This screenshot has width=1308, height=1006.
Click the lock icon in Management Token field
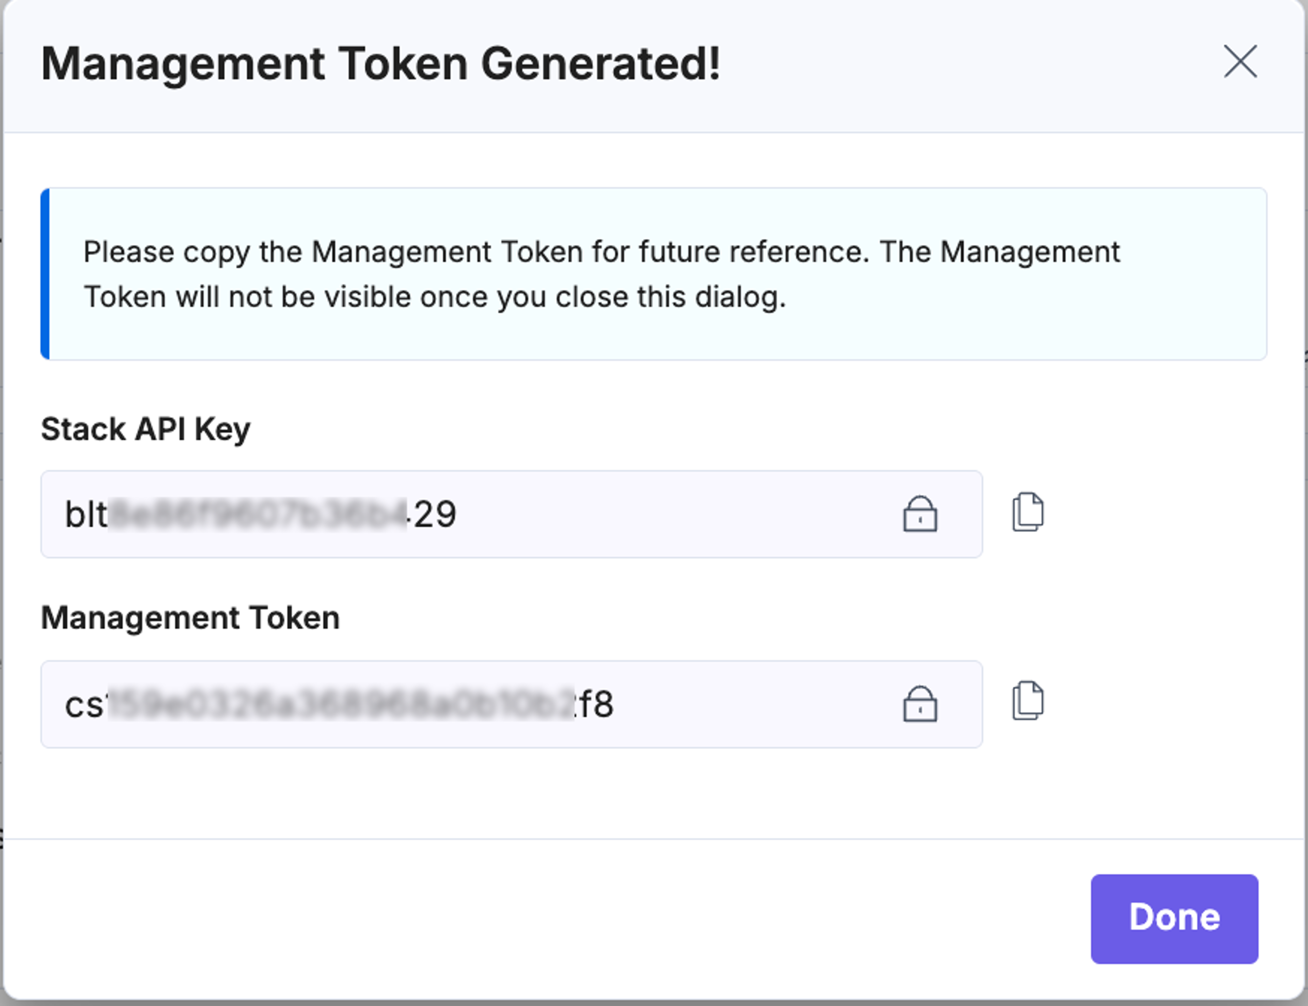click(920, 704)
